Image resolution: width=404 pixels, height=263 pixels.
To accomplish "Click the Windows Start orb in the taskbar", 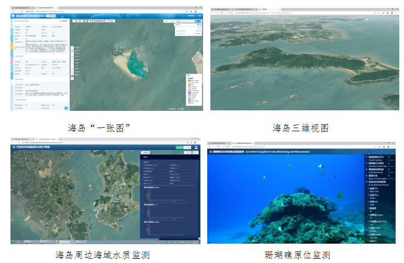I will (x=14, y=242).
